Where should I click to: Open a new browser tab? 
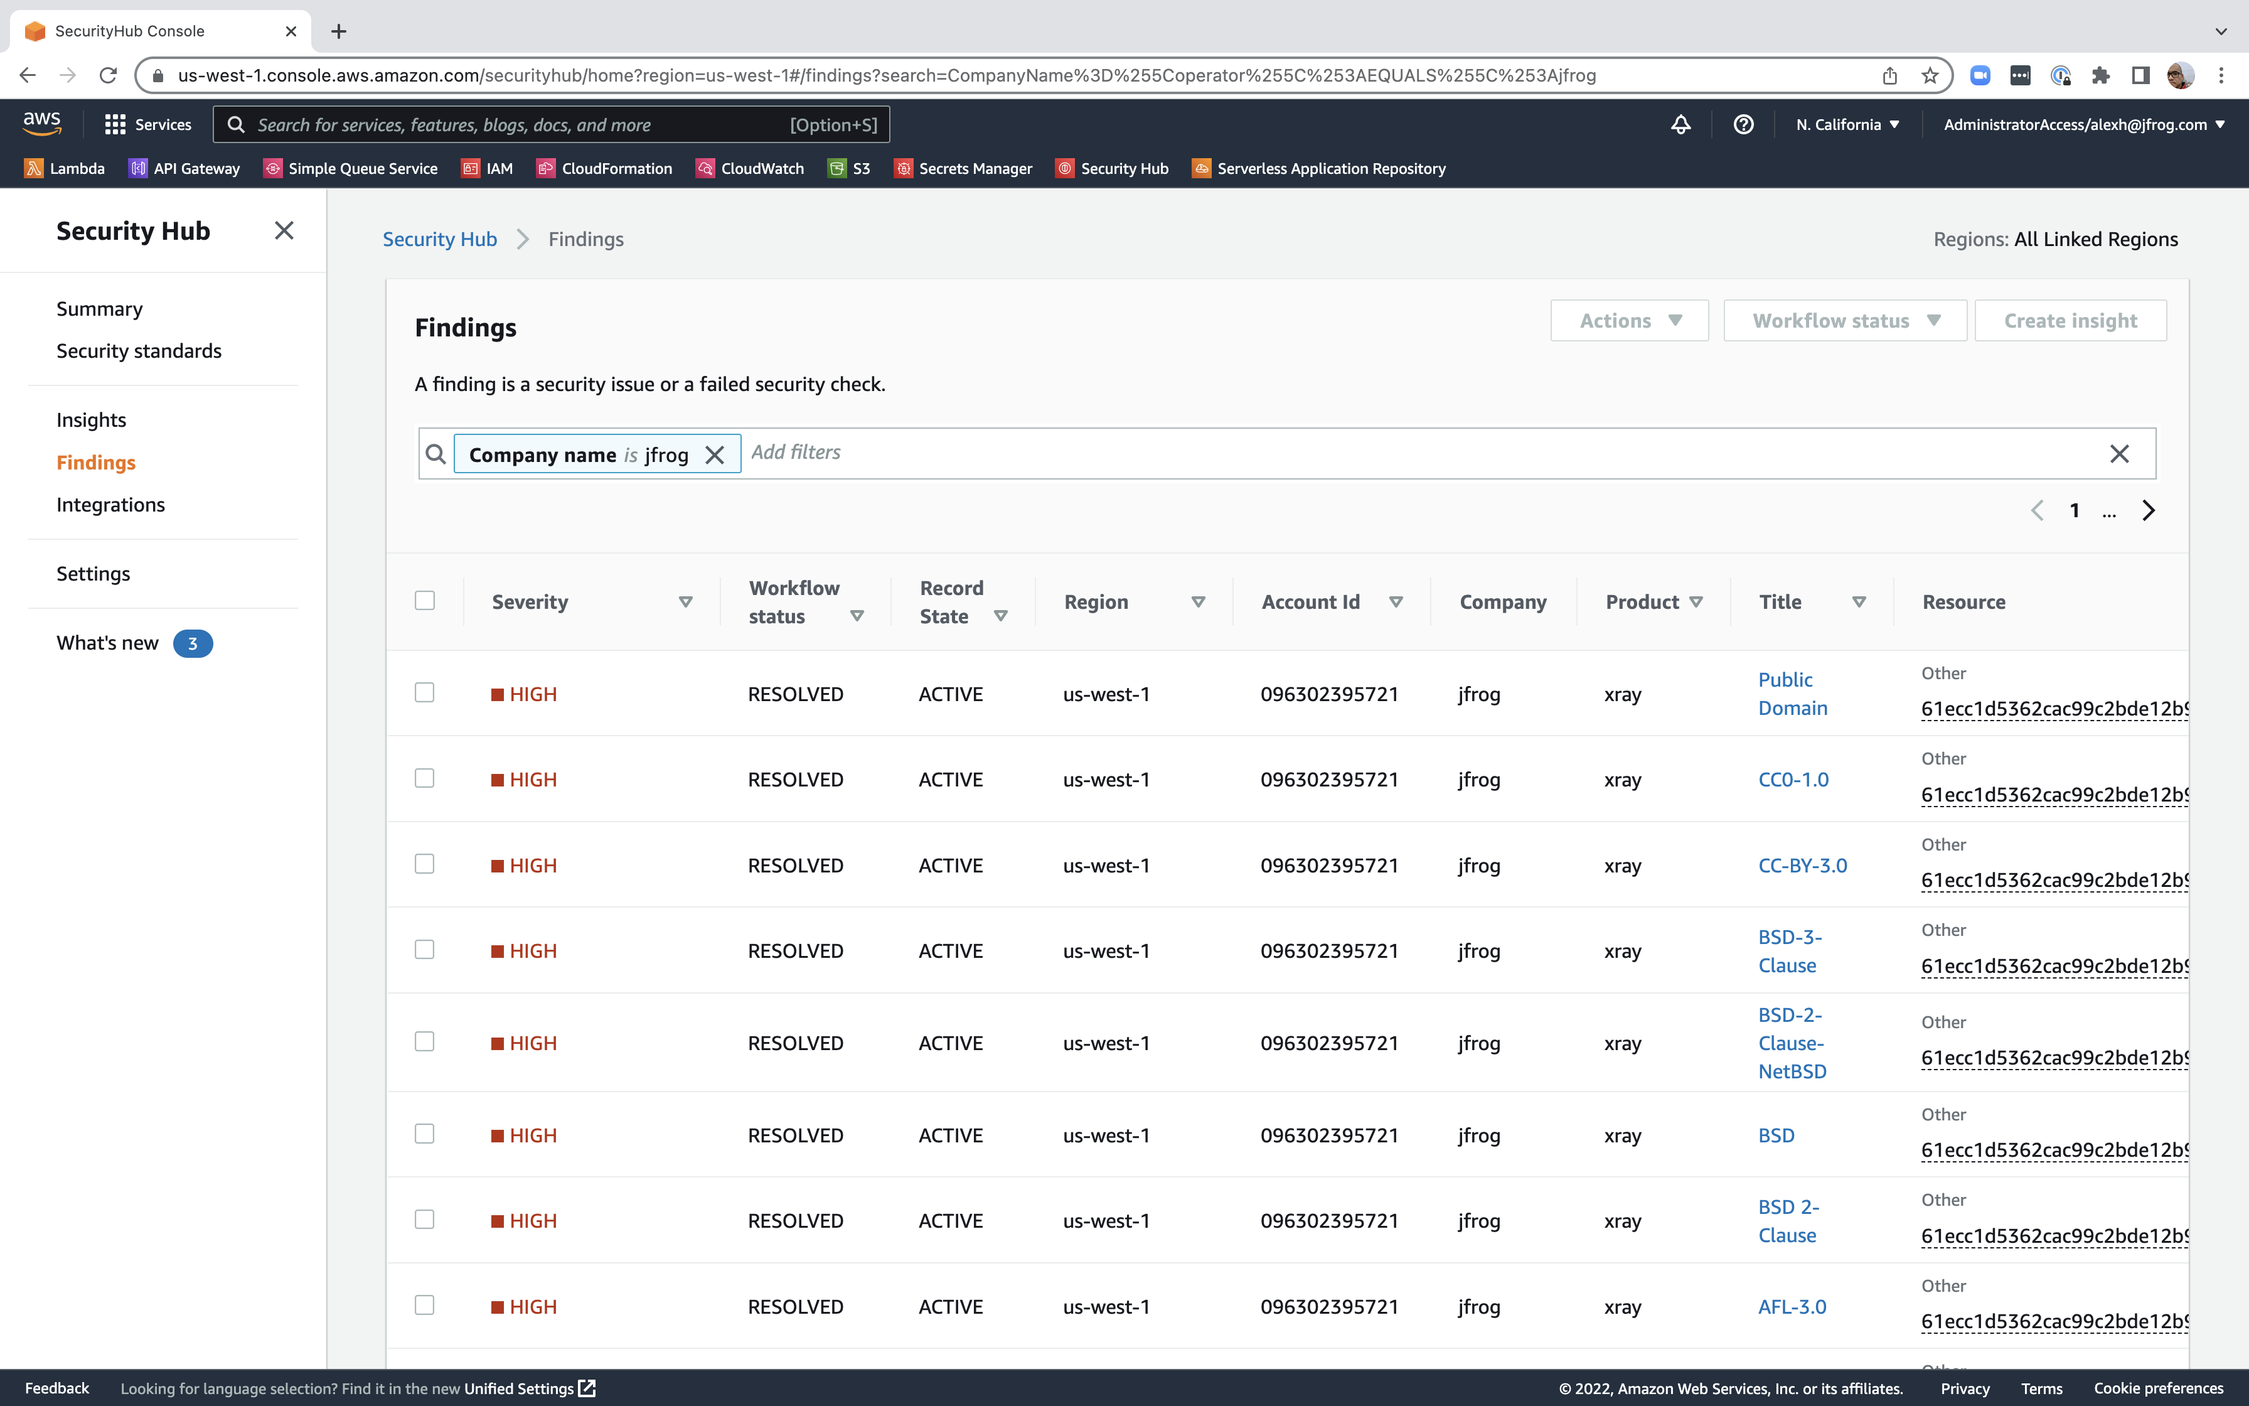[339, 31]
